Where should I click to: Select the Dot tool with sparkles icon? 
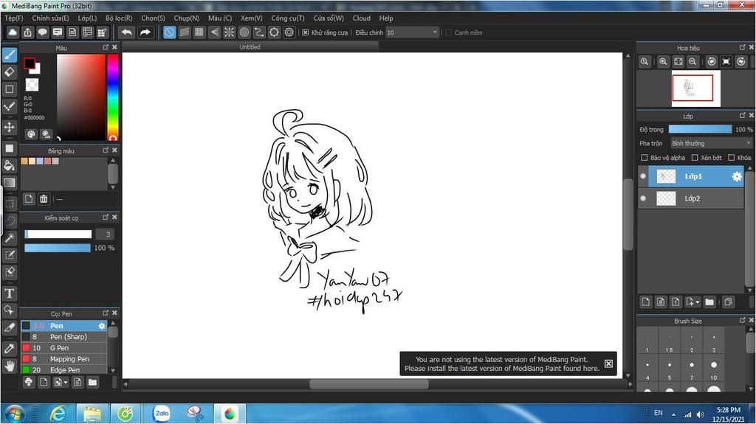(10, 106)
